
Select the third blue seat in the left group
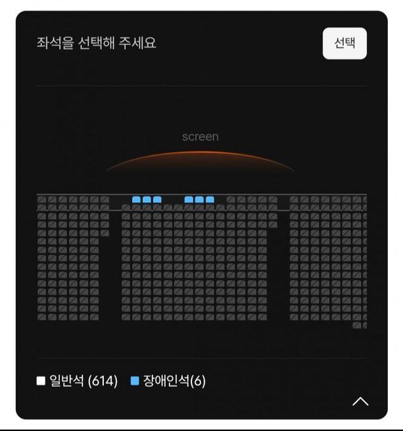click(x=157, y=199)
